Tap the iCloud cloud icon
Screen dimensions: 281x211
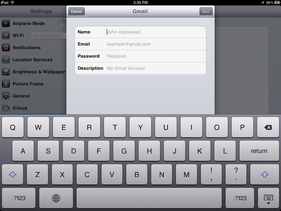[6, 108]
